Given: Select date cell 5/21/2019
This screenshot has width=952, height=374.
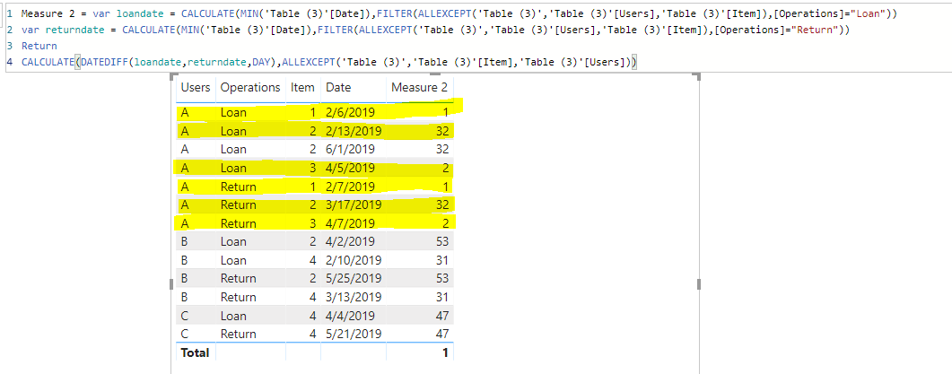Looking at the screenshot, I should pyautogui.click(x=354, y=334).
